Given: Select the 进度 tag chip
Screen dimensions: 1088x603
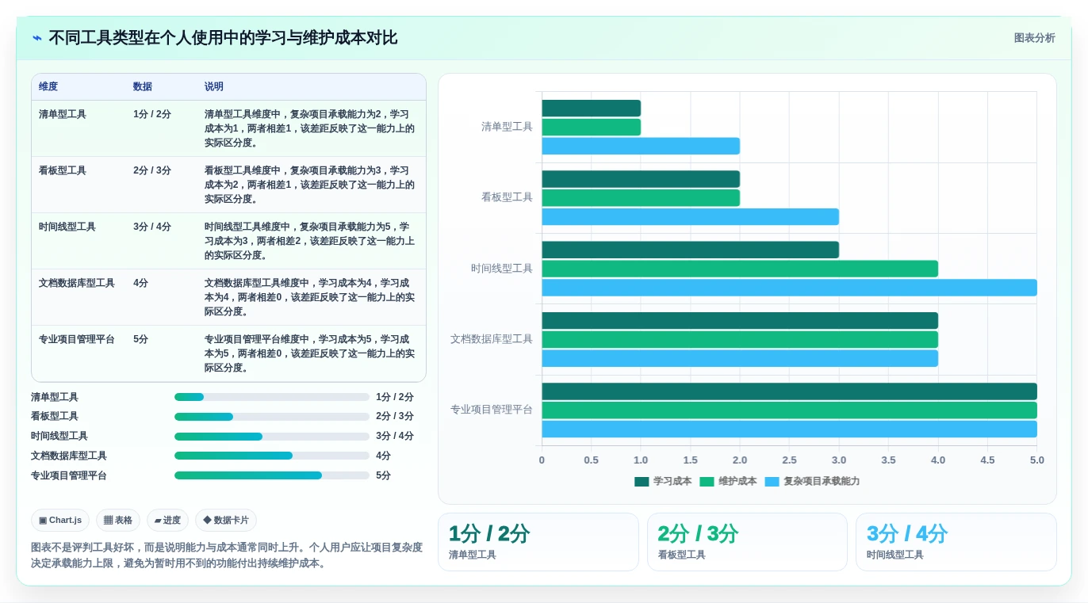Looking at the screenshot, I should tap(167, 521).
